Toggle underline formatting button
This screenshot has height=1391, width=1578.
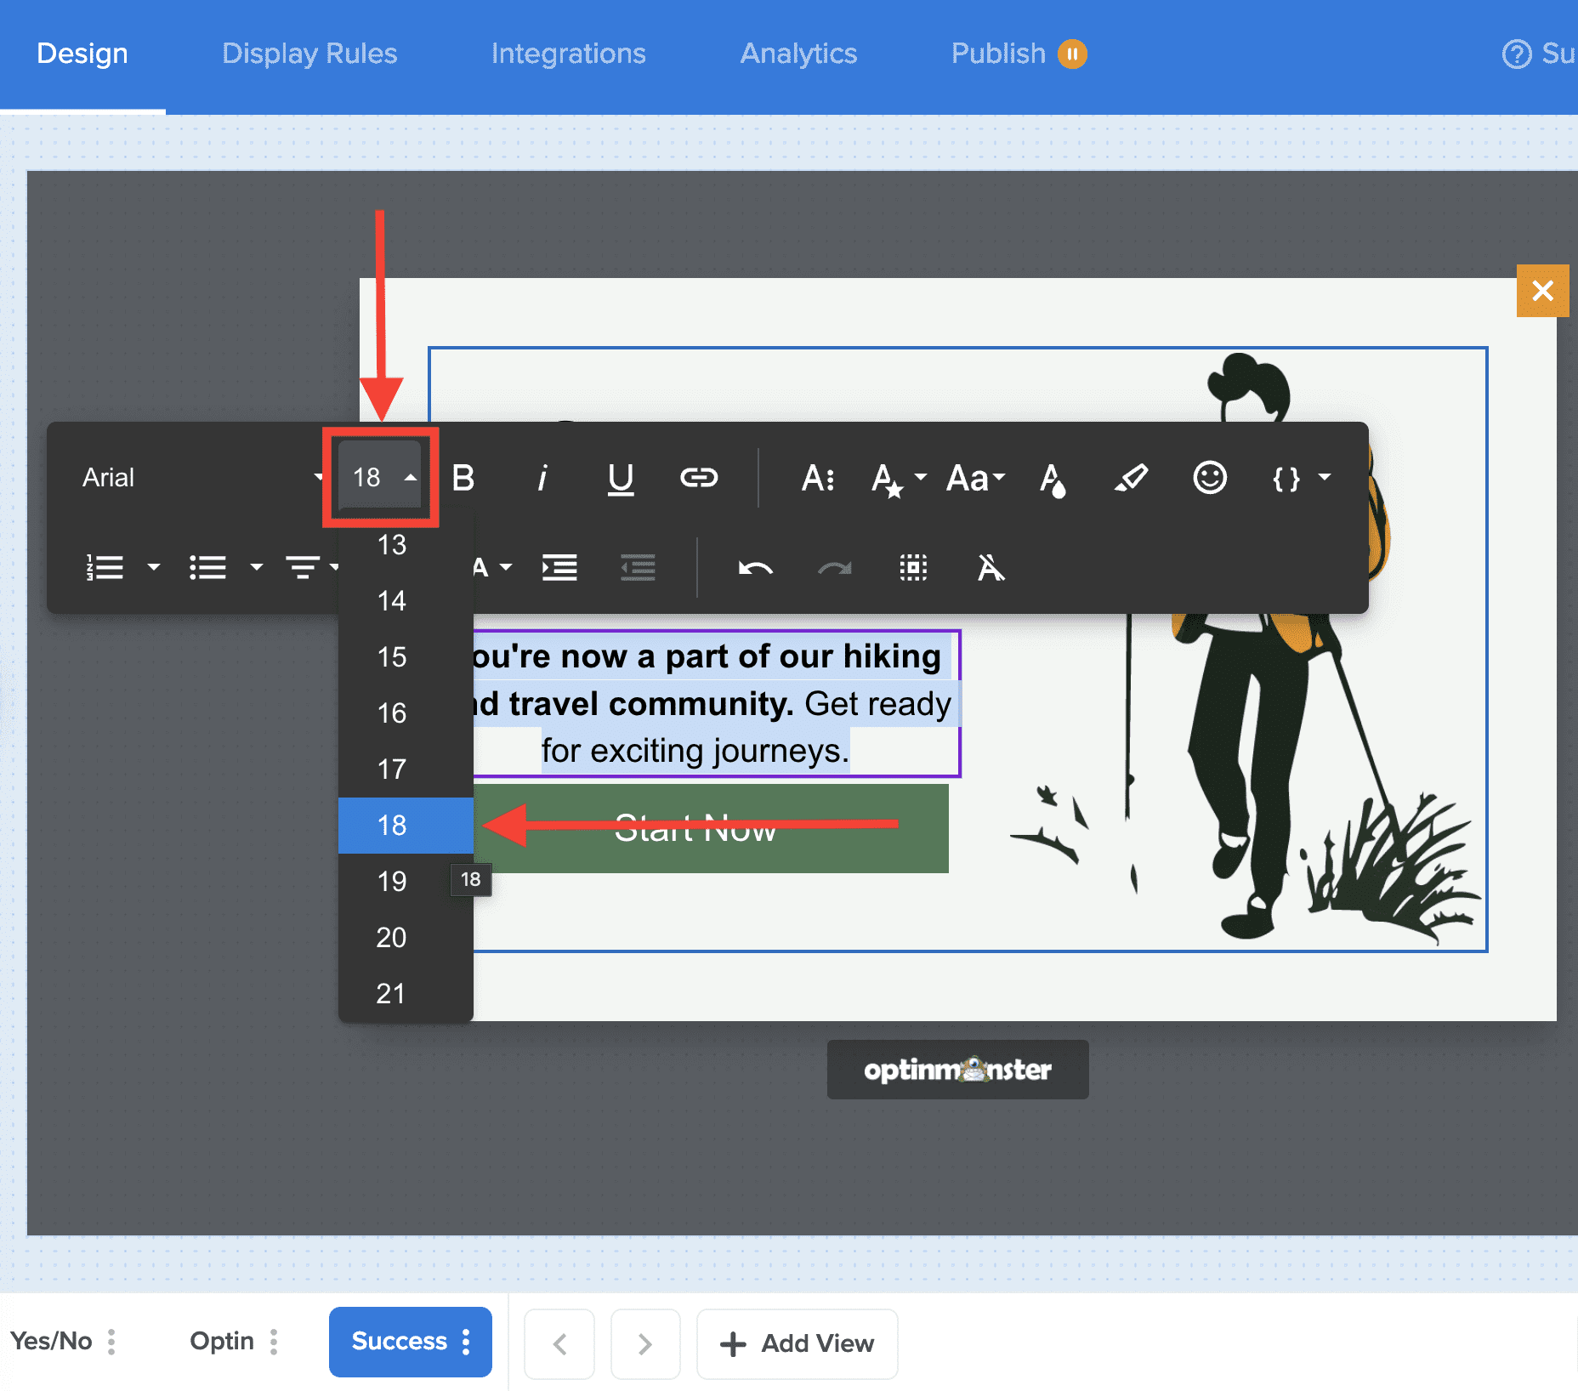(x=621, y=478)
